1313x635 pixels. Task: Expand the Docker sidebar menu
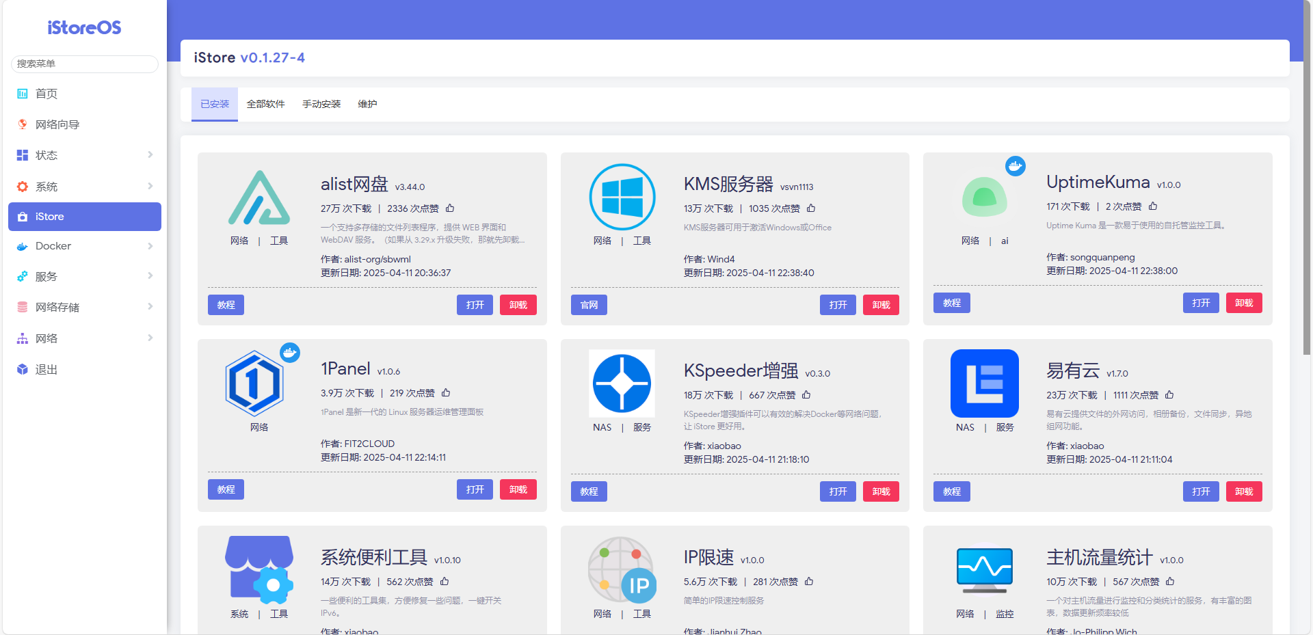pos(85,246)
